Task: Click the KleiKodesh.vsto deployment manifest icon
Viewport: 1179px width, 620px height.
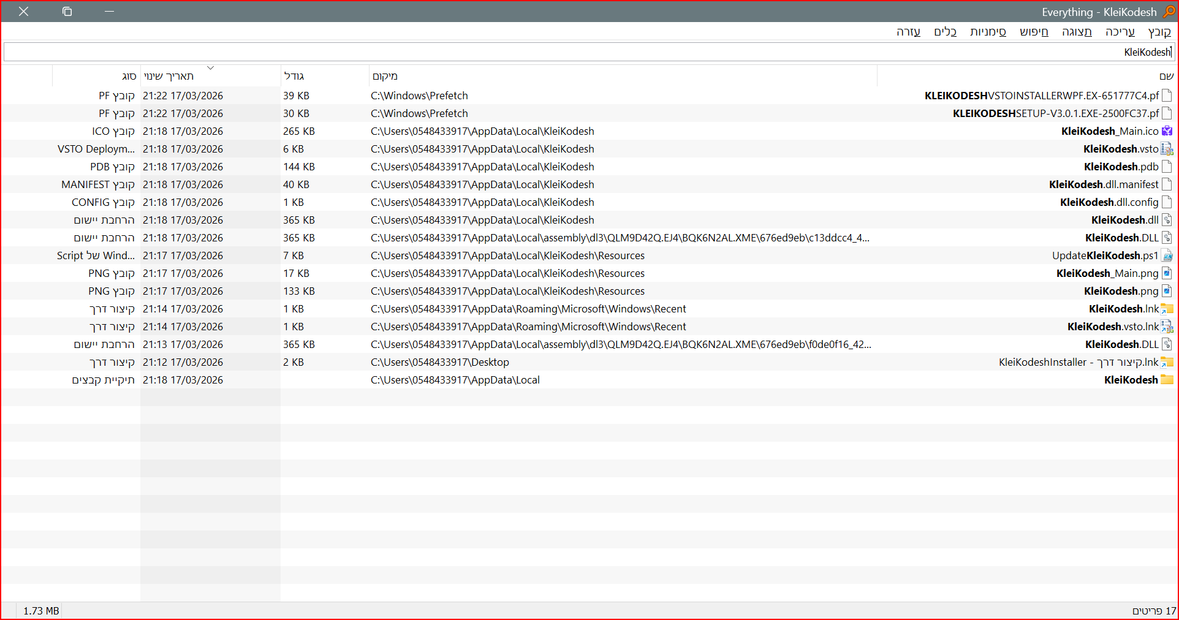Action: coord(1167,149)
